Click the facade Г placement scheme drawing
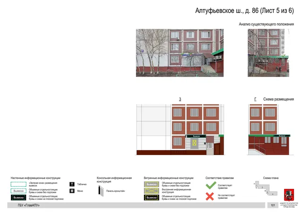 click(x=269, y=129)
